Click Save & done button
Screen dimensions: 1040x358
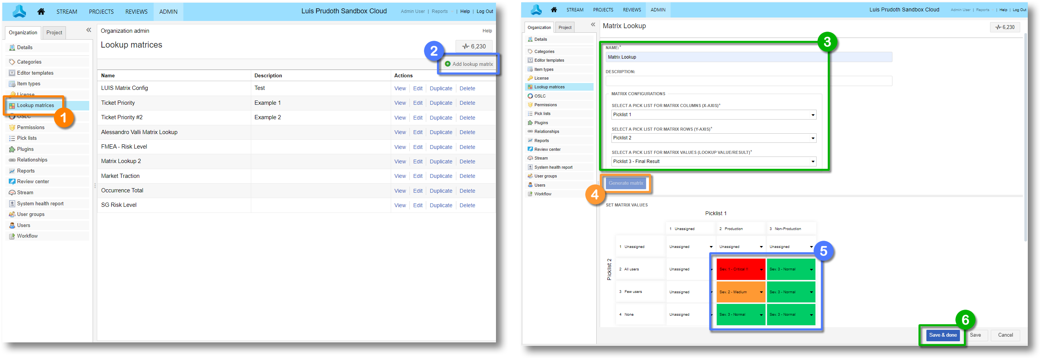point(942,335)
